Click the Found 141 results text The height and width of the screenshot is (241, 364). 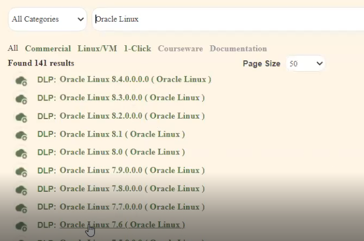41,63
